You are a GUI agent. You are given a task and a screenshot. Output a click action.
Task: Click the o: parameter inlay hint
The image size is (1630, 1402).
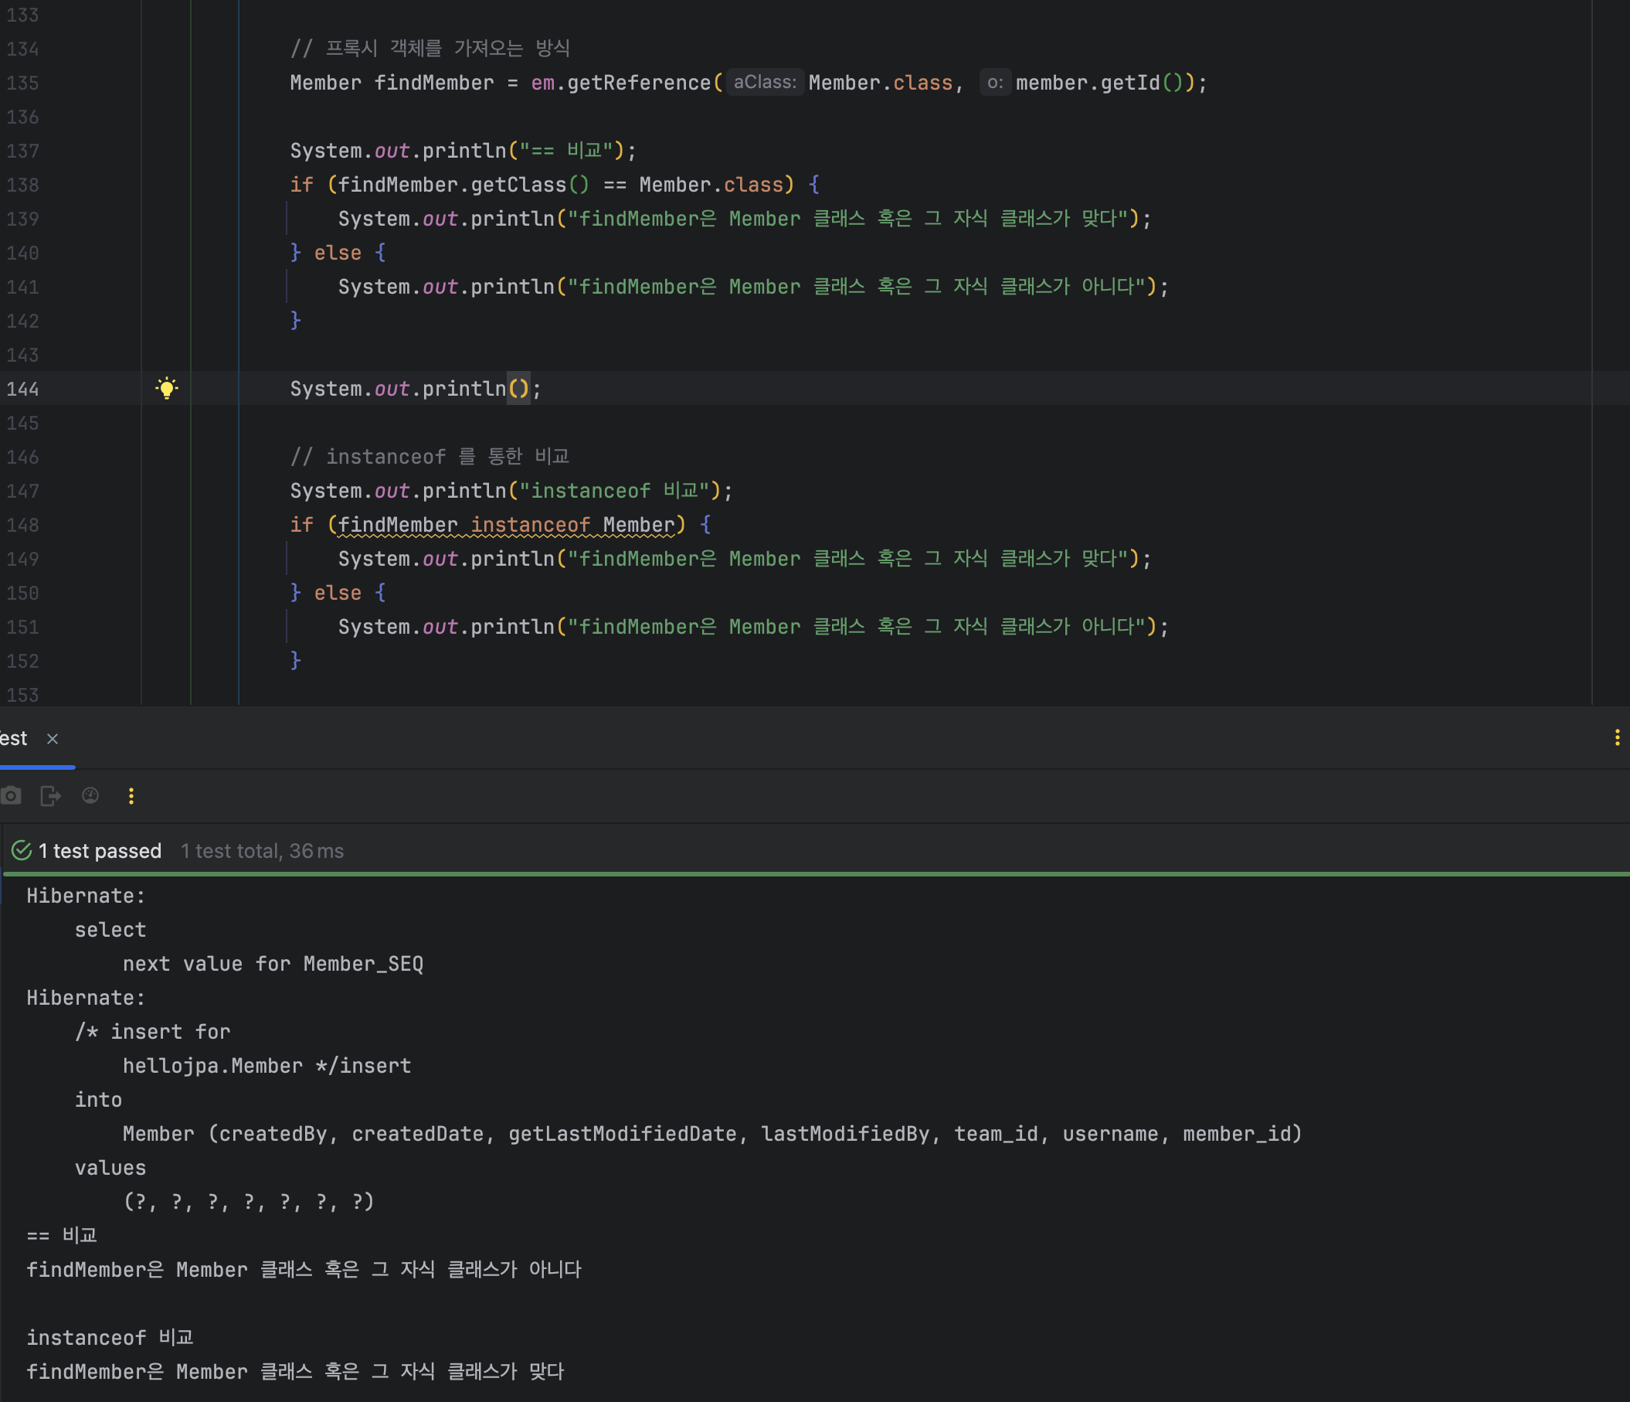(995, 82)
